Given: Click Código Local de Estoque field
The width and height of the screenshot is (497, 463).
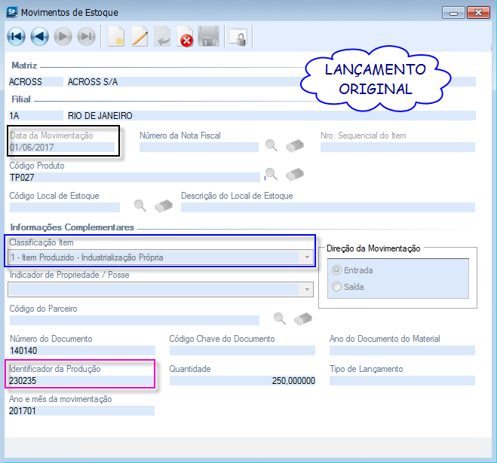Looking at the screenshot, I should coord(65,207).
